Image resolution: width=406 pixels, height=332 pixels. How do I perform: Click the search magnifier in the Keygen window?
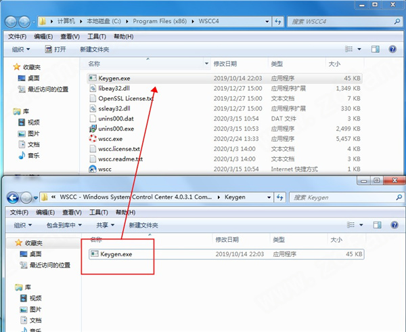399,197
